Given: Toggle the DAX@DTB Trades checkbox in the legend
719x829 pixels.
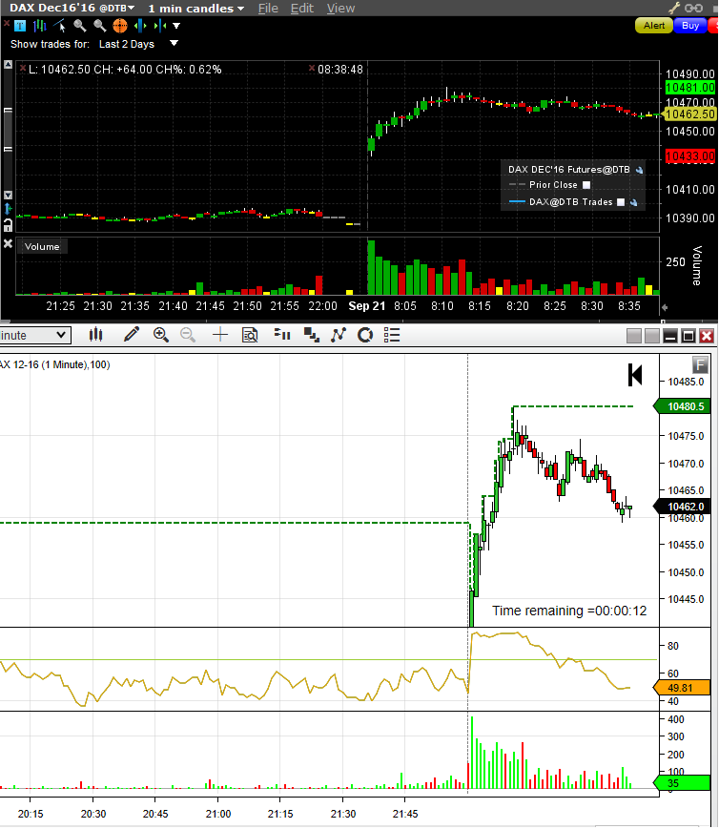Looking at the screenshot, I should [621, 202].
